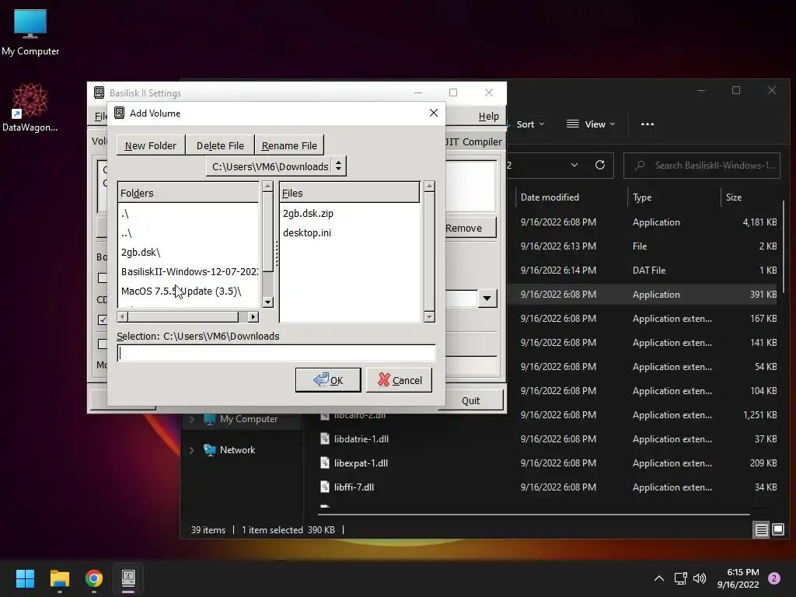
Task: Sort by Type column header
Action: click(641, 197)
